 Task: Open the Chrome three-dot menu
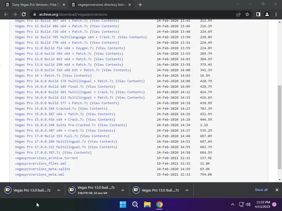coord(276,14)
